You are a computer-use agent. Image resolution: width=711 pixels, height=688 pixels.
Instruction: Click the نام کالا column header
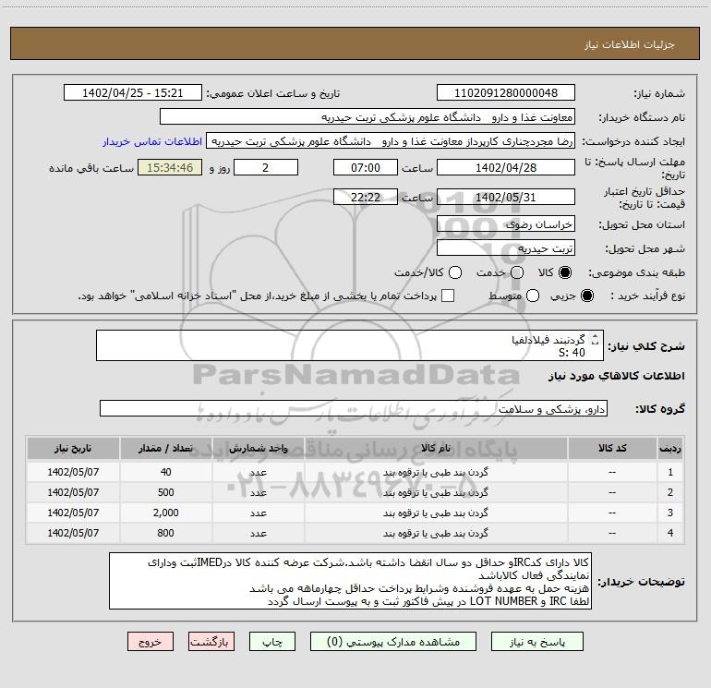coord(436,449)
